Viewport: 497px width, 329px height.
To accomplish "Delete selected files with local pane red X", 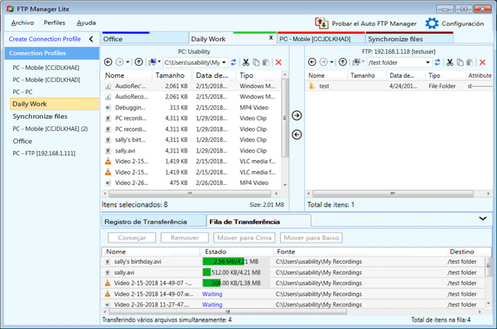I will (x=278, y=62).
